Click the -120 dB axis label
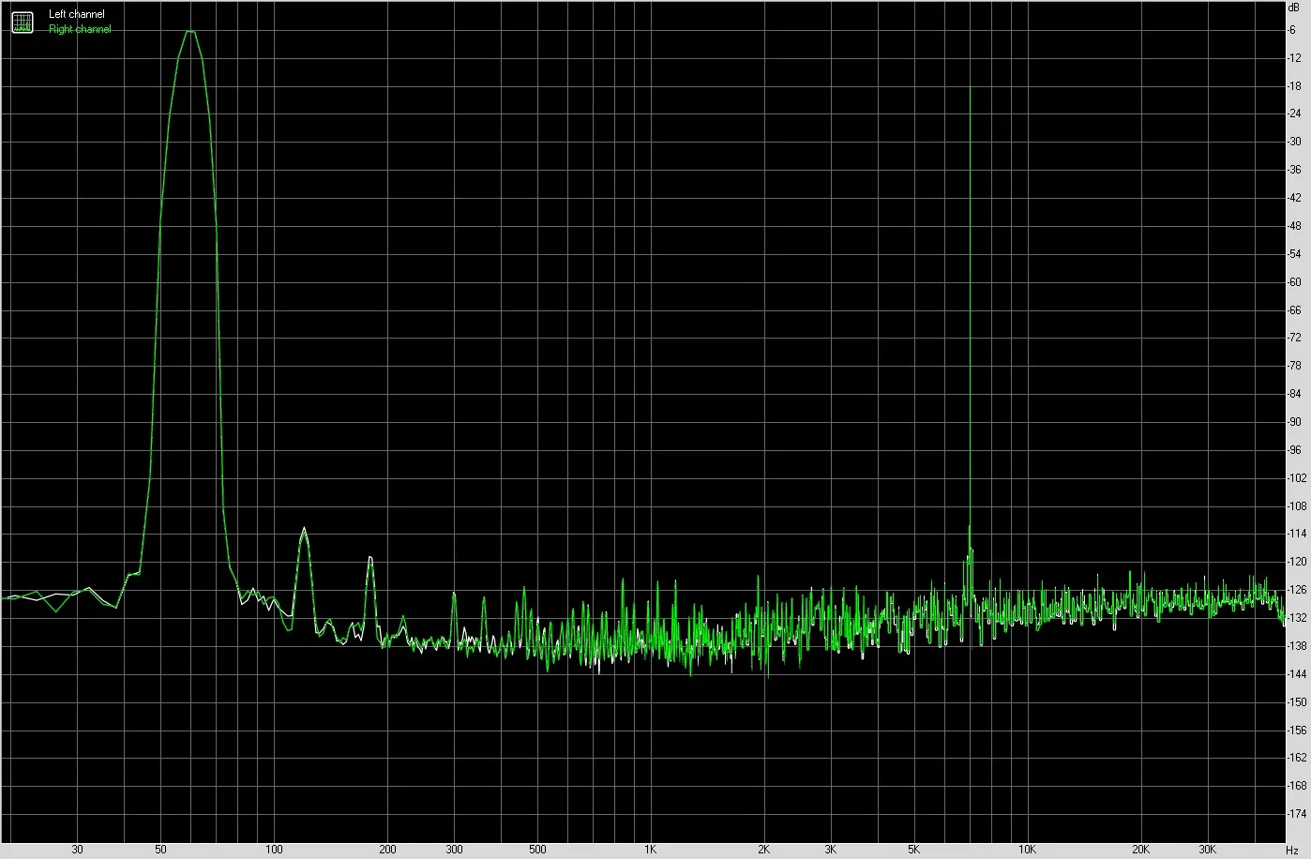 point(1298,562)
